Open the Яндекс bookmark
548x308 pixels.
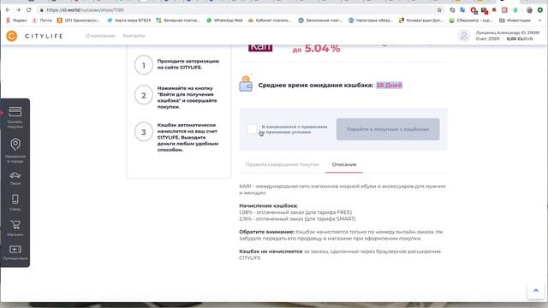point(16,21)
